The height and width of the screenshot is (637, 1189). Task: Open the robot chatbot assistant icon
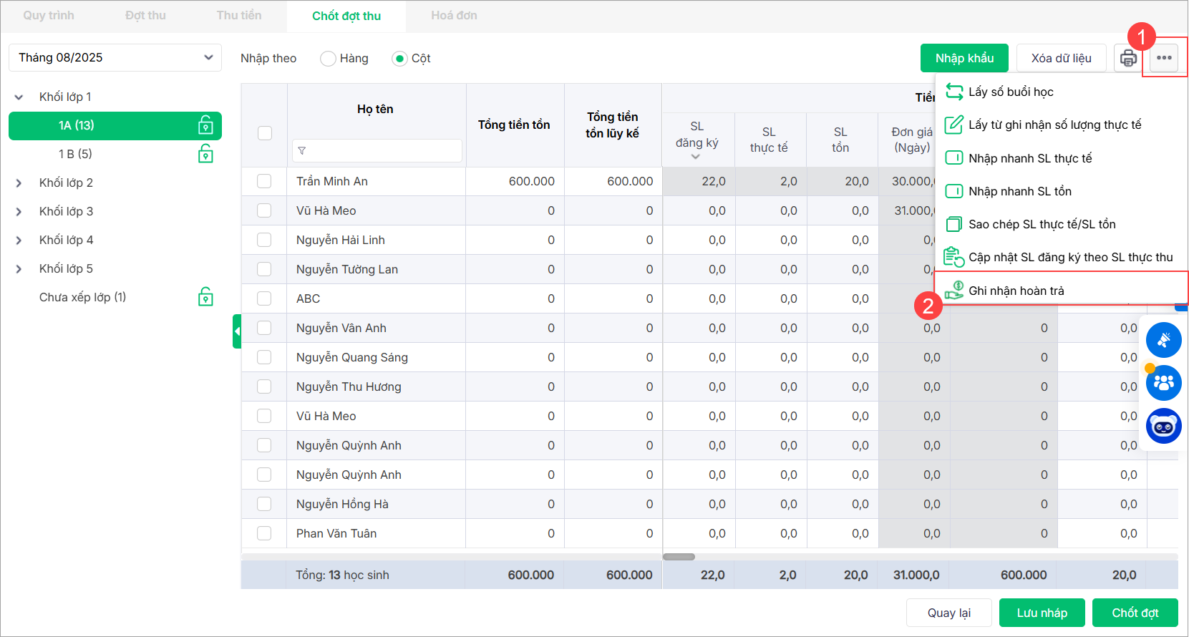(1163, 427)
